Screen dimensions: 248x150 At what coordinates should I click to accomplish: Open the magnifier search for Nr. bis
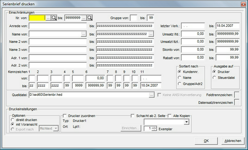(x=90, y=18)
